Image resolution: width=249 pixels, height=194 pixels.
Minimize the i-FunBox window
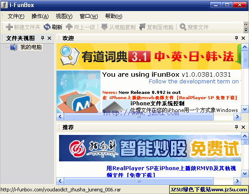[216, 5]
